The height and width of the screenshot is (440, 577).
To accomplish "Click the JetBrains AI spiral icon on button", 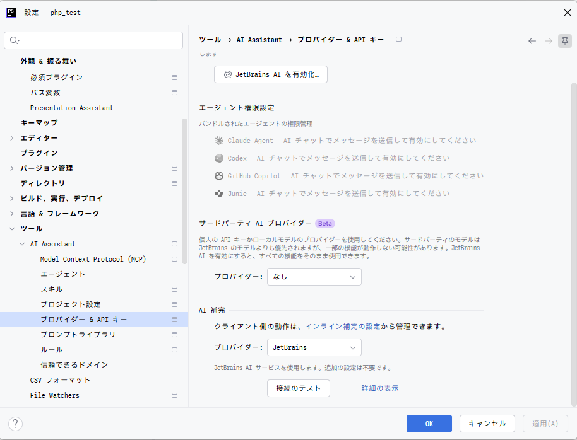I will [228, 74].
